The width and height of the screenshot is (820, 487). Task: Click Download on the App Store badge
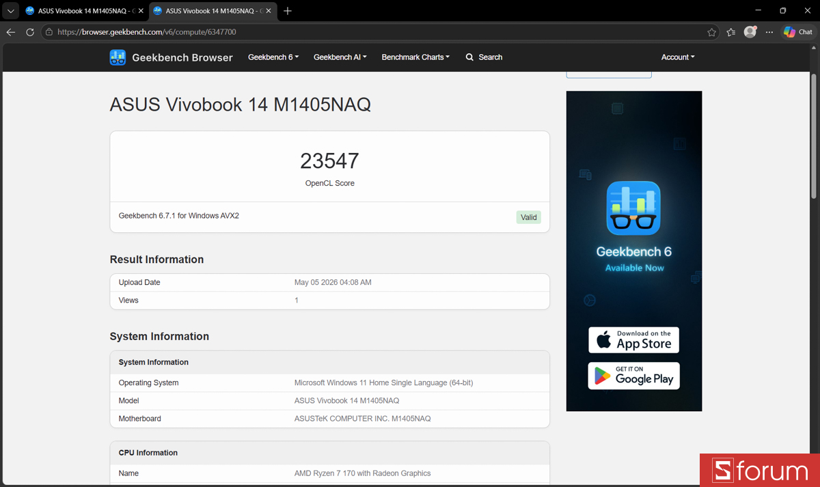634,340
